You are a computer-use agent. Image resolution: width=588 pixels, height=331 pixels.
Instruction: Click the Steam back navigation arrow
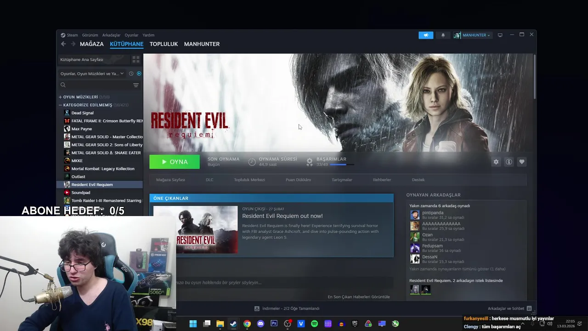click(x=63, y=44)
